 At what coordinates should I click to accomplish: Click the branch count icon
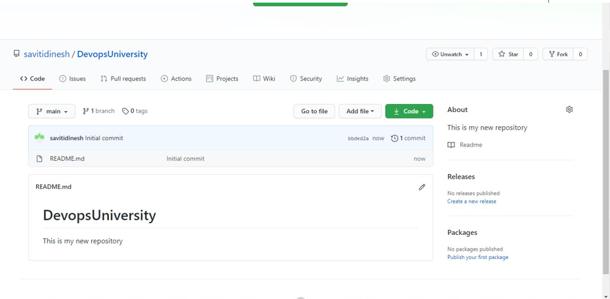86,111
